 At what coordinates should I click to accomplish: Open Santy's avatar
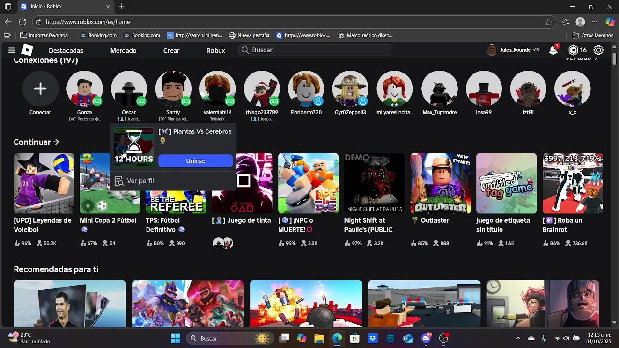tap(173, 88)
